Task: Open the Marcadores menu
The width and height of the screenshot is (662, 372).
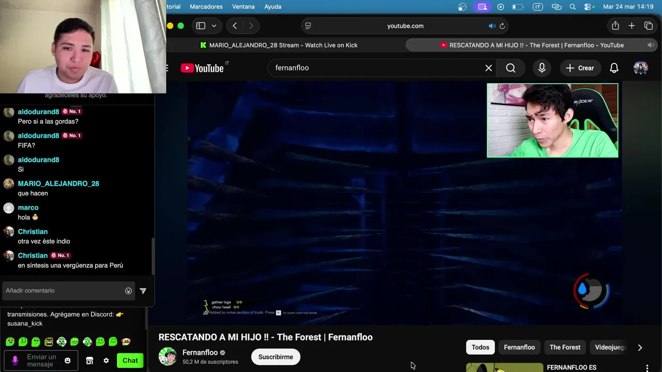Action: 206,7
